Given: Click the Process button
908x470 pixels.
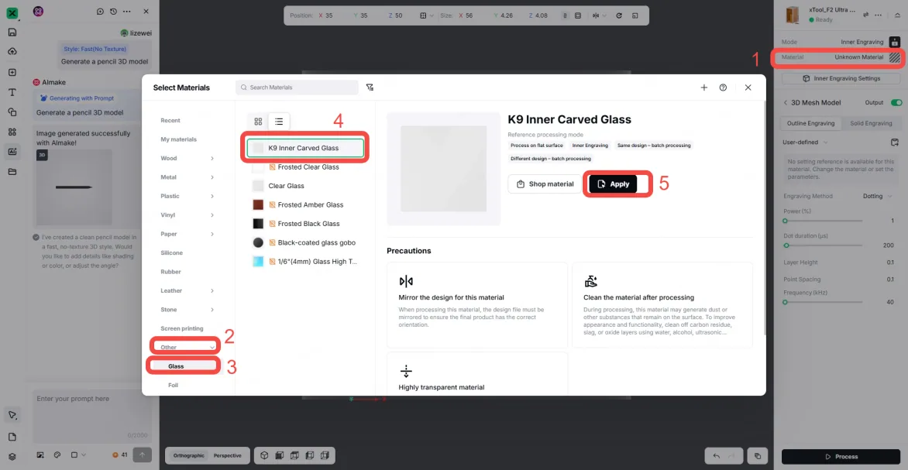Looking at the screenshot, I should [x=841, y=457].
